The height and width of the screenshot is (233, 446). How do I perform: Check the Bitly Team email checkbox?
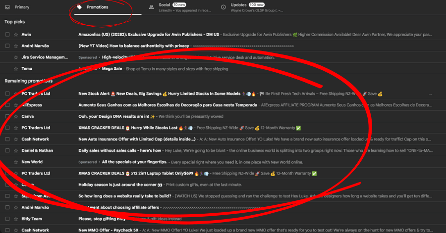pos(7,219)
